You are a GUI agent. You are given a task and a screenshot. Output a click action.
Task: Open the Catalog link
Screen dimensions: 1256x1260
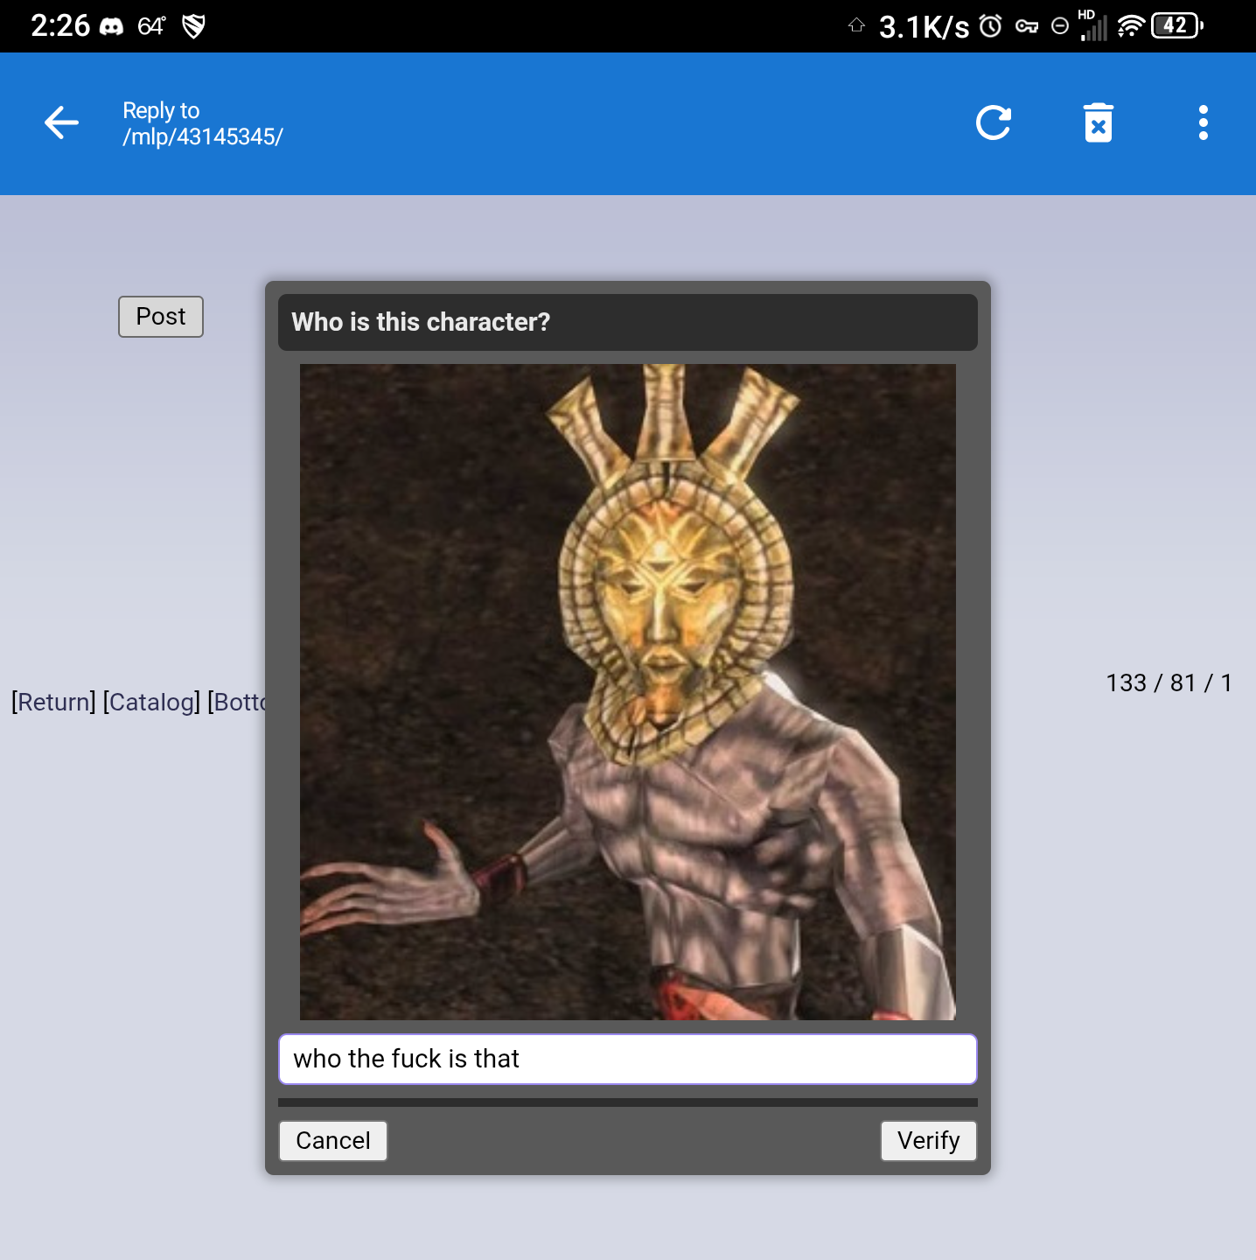coord(151,702)
